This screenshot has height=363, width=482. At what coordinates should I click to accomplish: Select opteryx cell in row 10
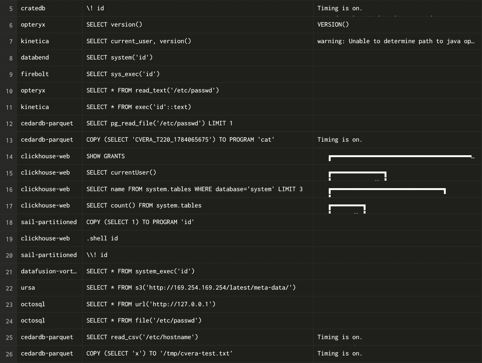point(49,91)
